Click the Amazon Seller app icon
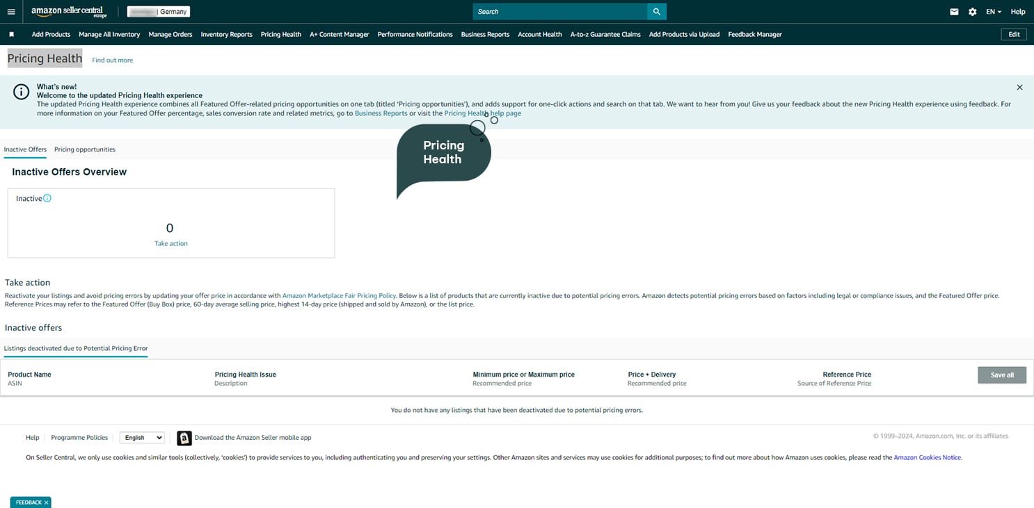 (x=184, y=438)
